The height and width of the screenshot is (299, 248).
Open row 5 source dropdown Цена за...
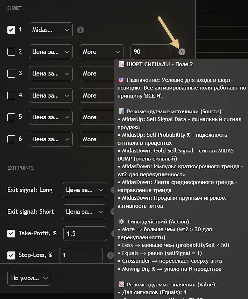(x=51, y=117)
